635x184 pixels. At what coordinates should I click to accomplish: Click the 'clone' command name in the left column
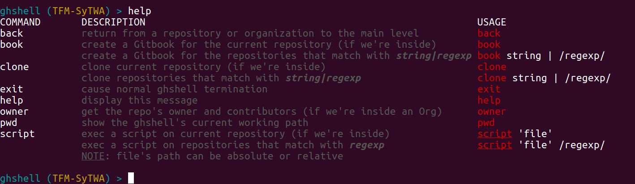(x=14, y=67)
